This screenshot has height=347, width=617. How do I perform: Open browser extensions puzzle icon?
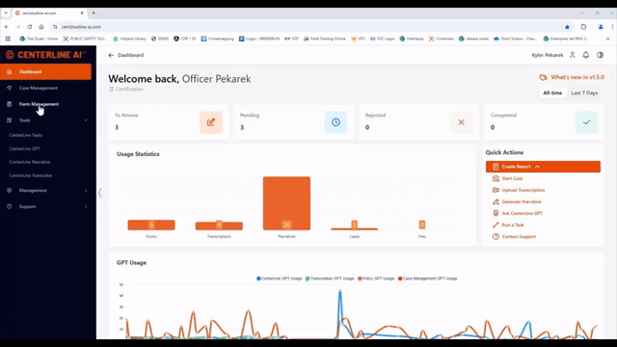583,27
